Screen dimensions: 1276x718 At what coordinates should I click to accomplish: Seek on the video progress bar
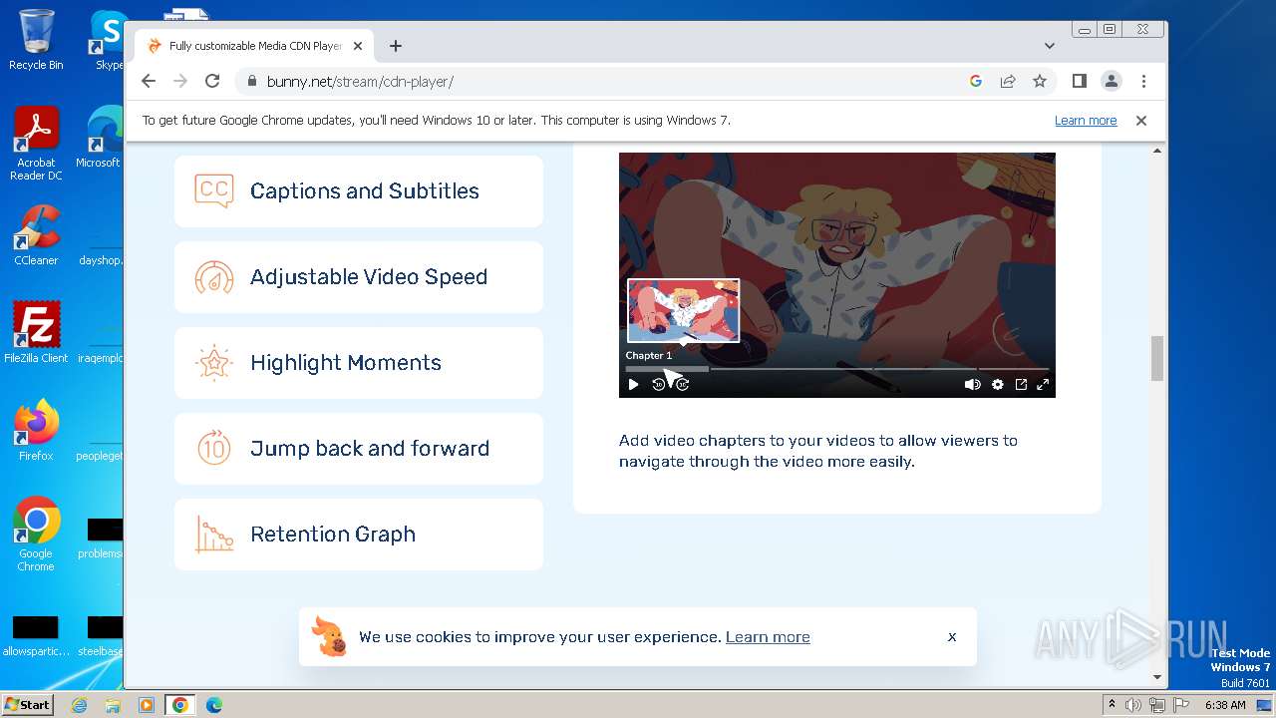(837, 369)
